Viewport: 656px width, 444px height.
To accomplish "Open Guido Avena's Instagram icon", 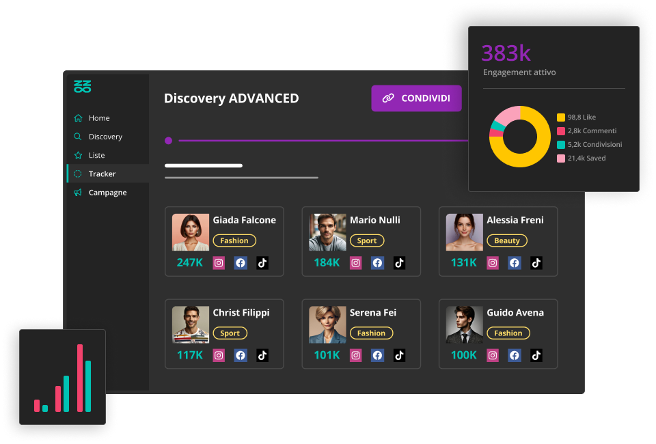I will pyautogui.click(x=493, y=355).
